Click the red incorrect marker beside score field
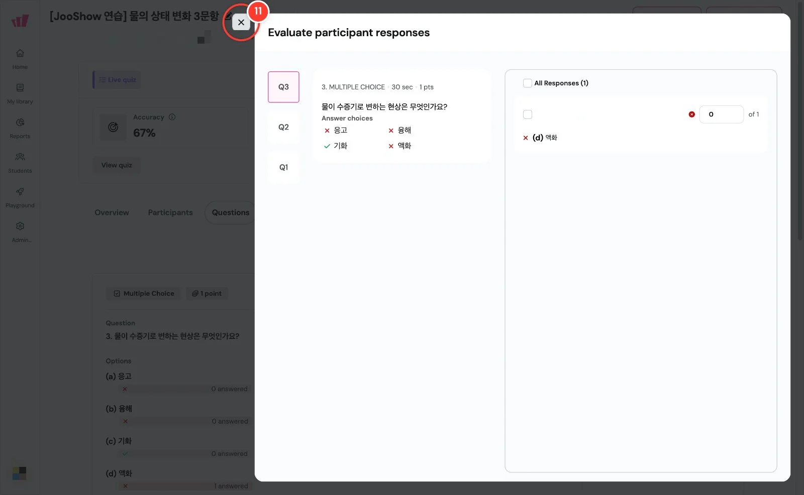The image size is (804, 495). click(x=692, y=114)
